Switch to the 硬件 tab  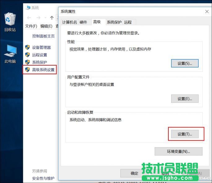[x=83, y=22]
